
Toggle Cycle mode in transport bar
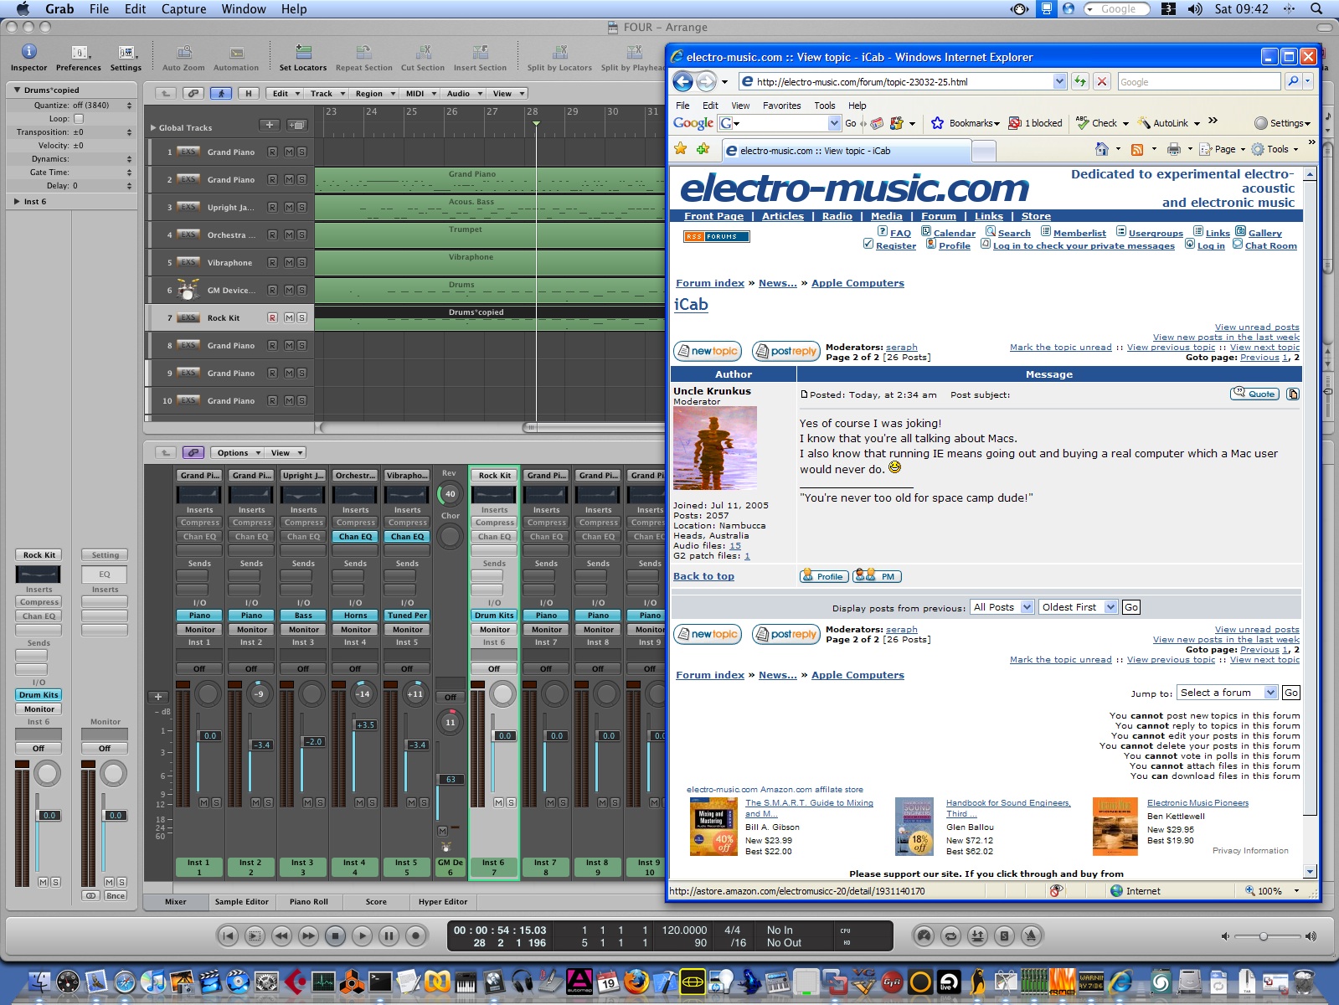[950, 935]
